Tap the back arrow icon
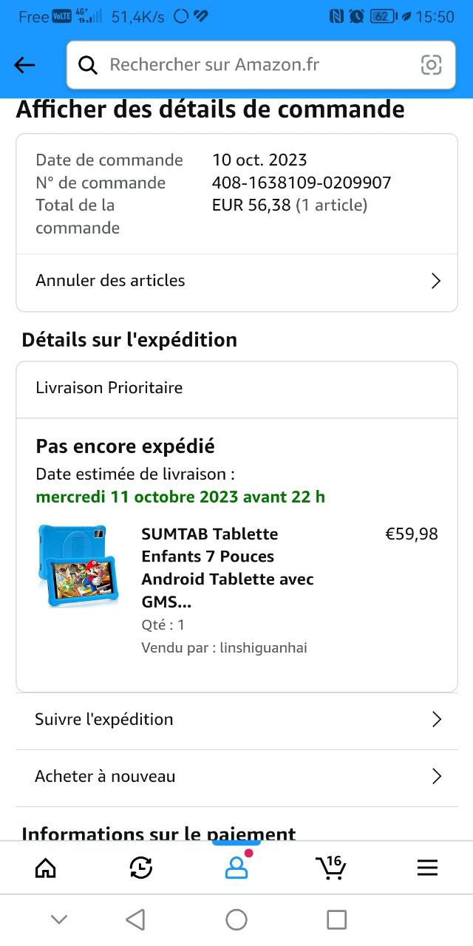This screenshot has width=473, height=946. [24, 65]
